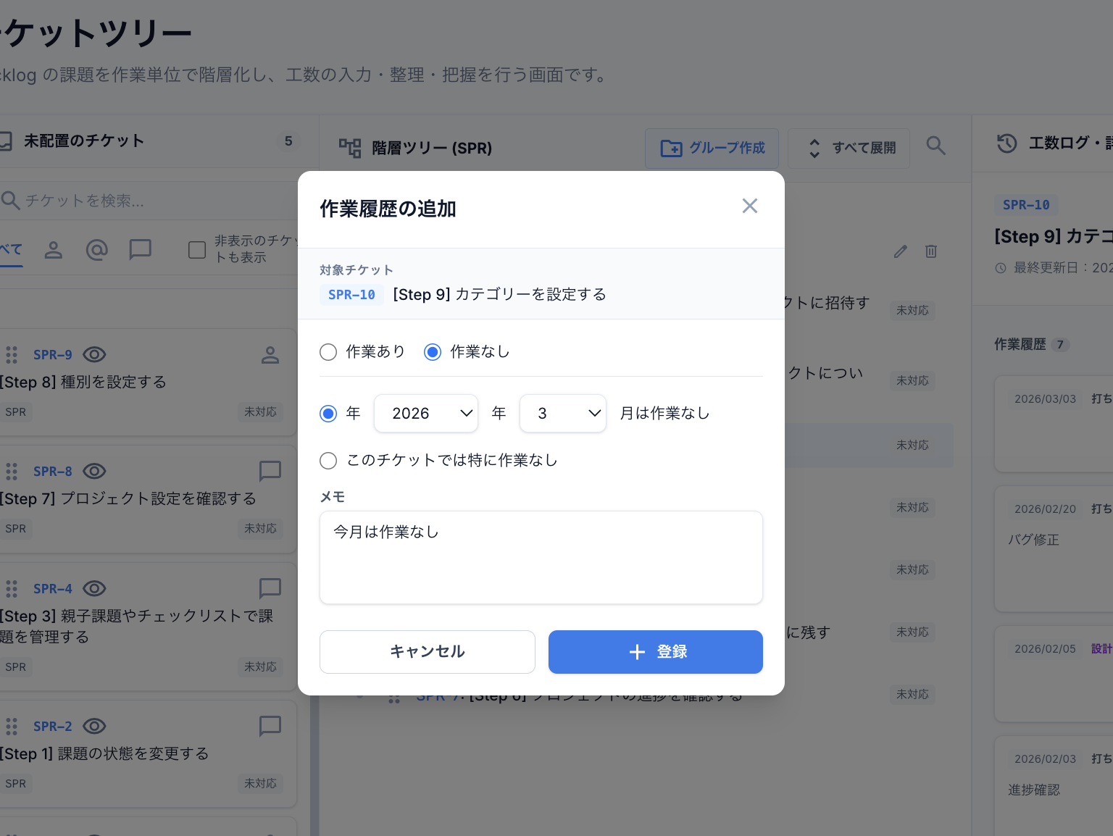1113x836 pixels.
Task: Select the person filter icon above the ticket list
Action: 54,249
